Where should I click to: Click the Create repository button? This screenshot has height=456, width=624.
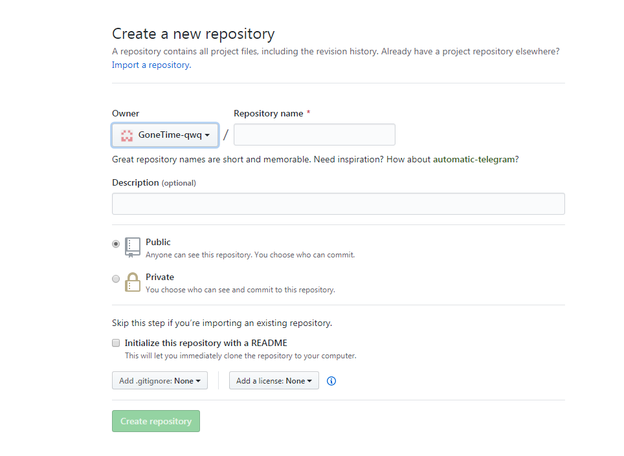coord(156,421)
